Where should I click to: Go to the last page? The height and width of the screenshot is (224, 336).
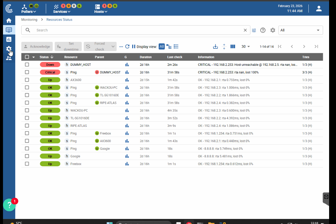316,46
